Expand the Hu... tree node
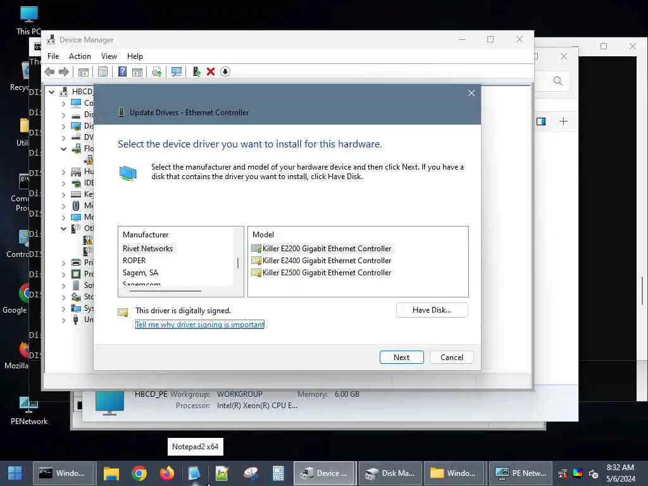Viewport: 648px width, 486px height. (x=64, y=172)
